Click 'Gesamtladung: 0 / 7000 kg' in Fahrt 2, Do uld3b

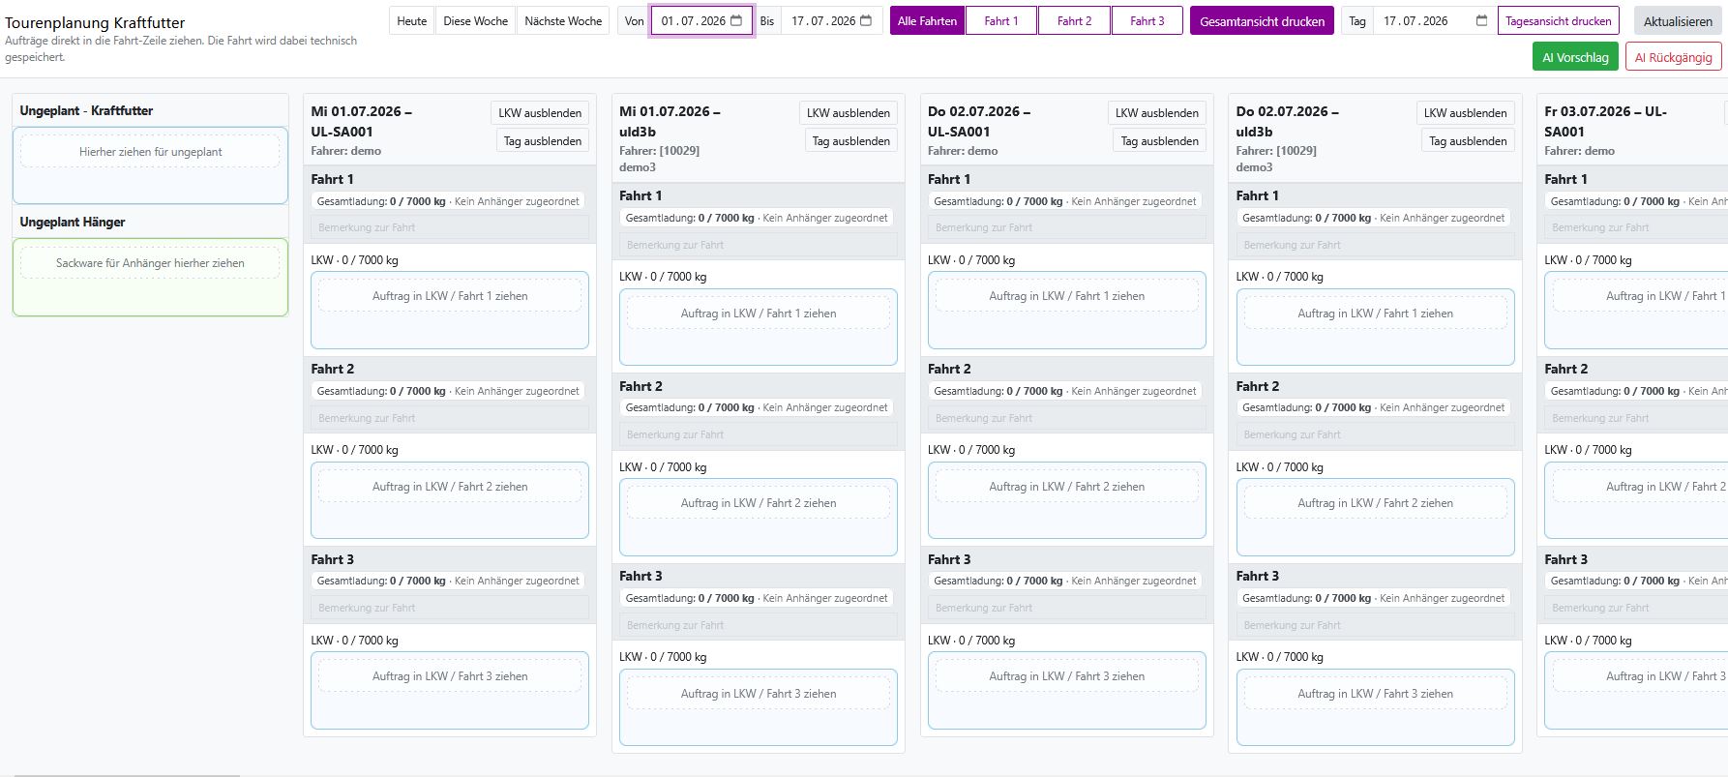point(1306,407)
